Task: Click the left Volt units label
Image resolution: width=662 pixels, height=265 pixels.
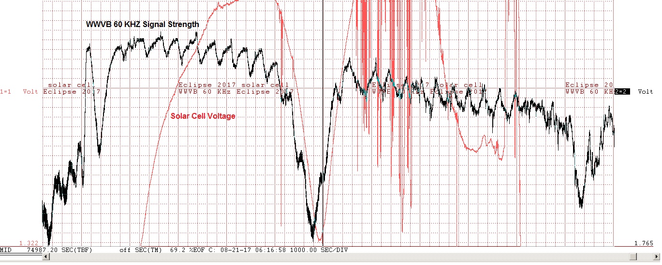Action: tap(31, 91)
